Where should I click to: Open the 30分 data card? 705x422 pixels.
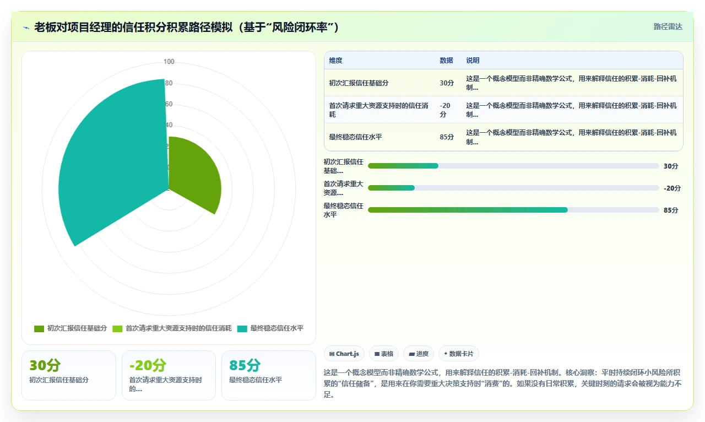click(x=69, y=375)
